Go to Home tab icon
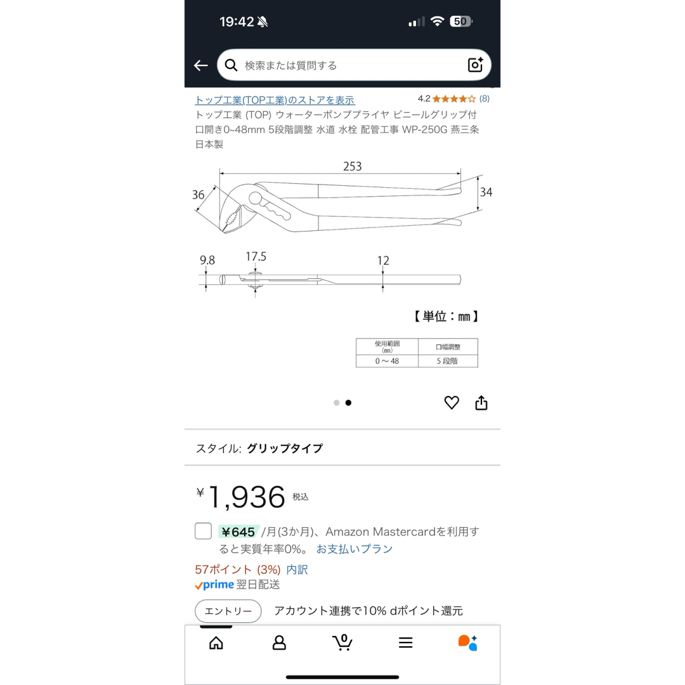 216,643
